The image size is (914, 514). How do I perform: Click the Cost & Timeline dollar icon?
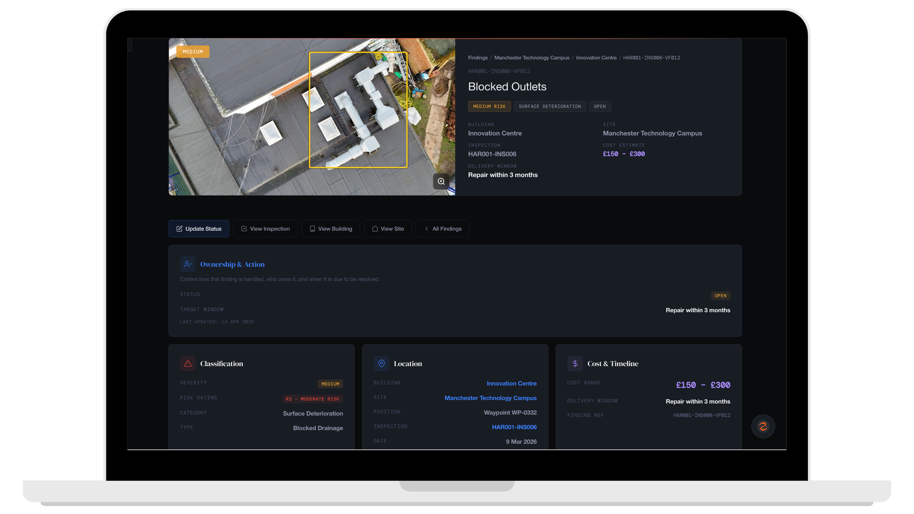[x=575, y=363]
